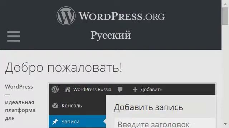
Task: Click the WordPress logo in admin bar
Action: (55, 89)
